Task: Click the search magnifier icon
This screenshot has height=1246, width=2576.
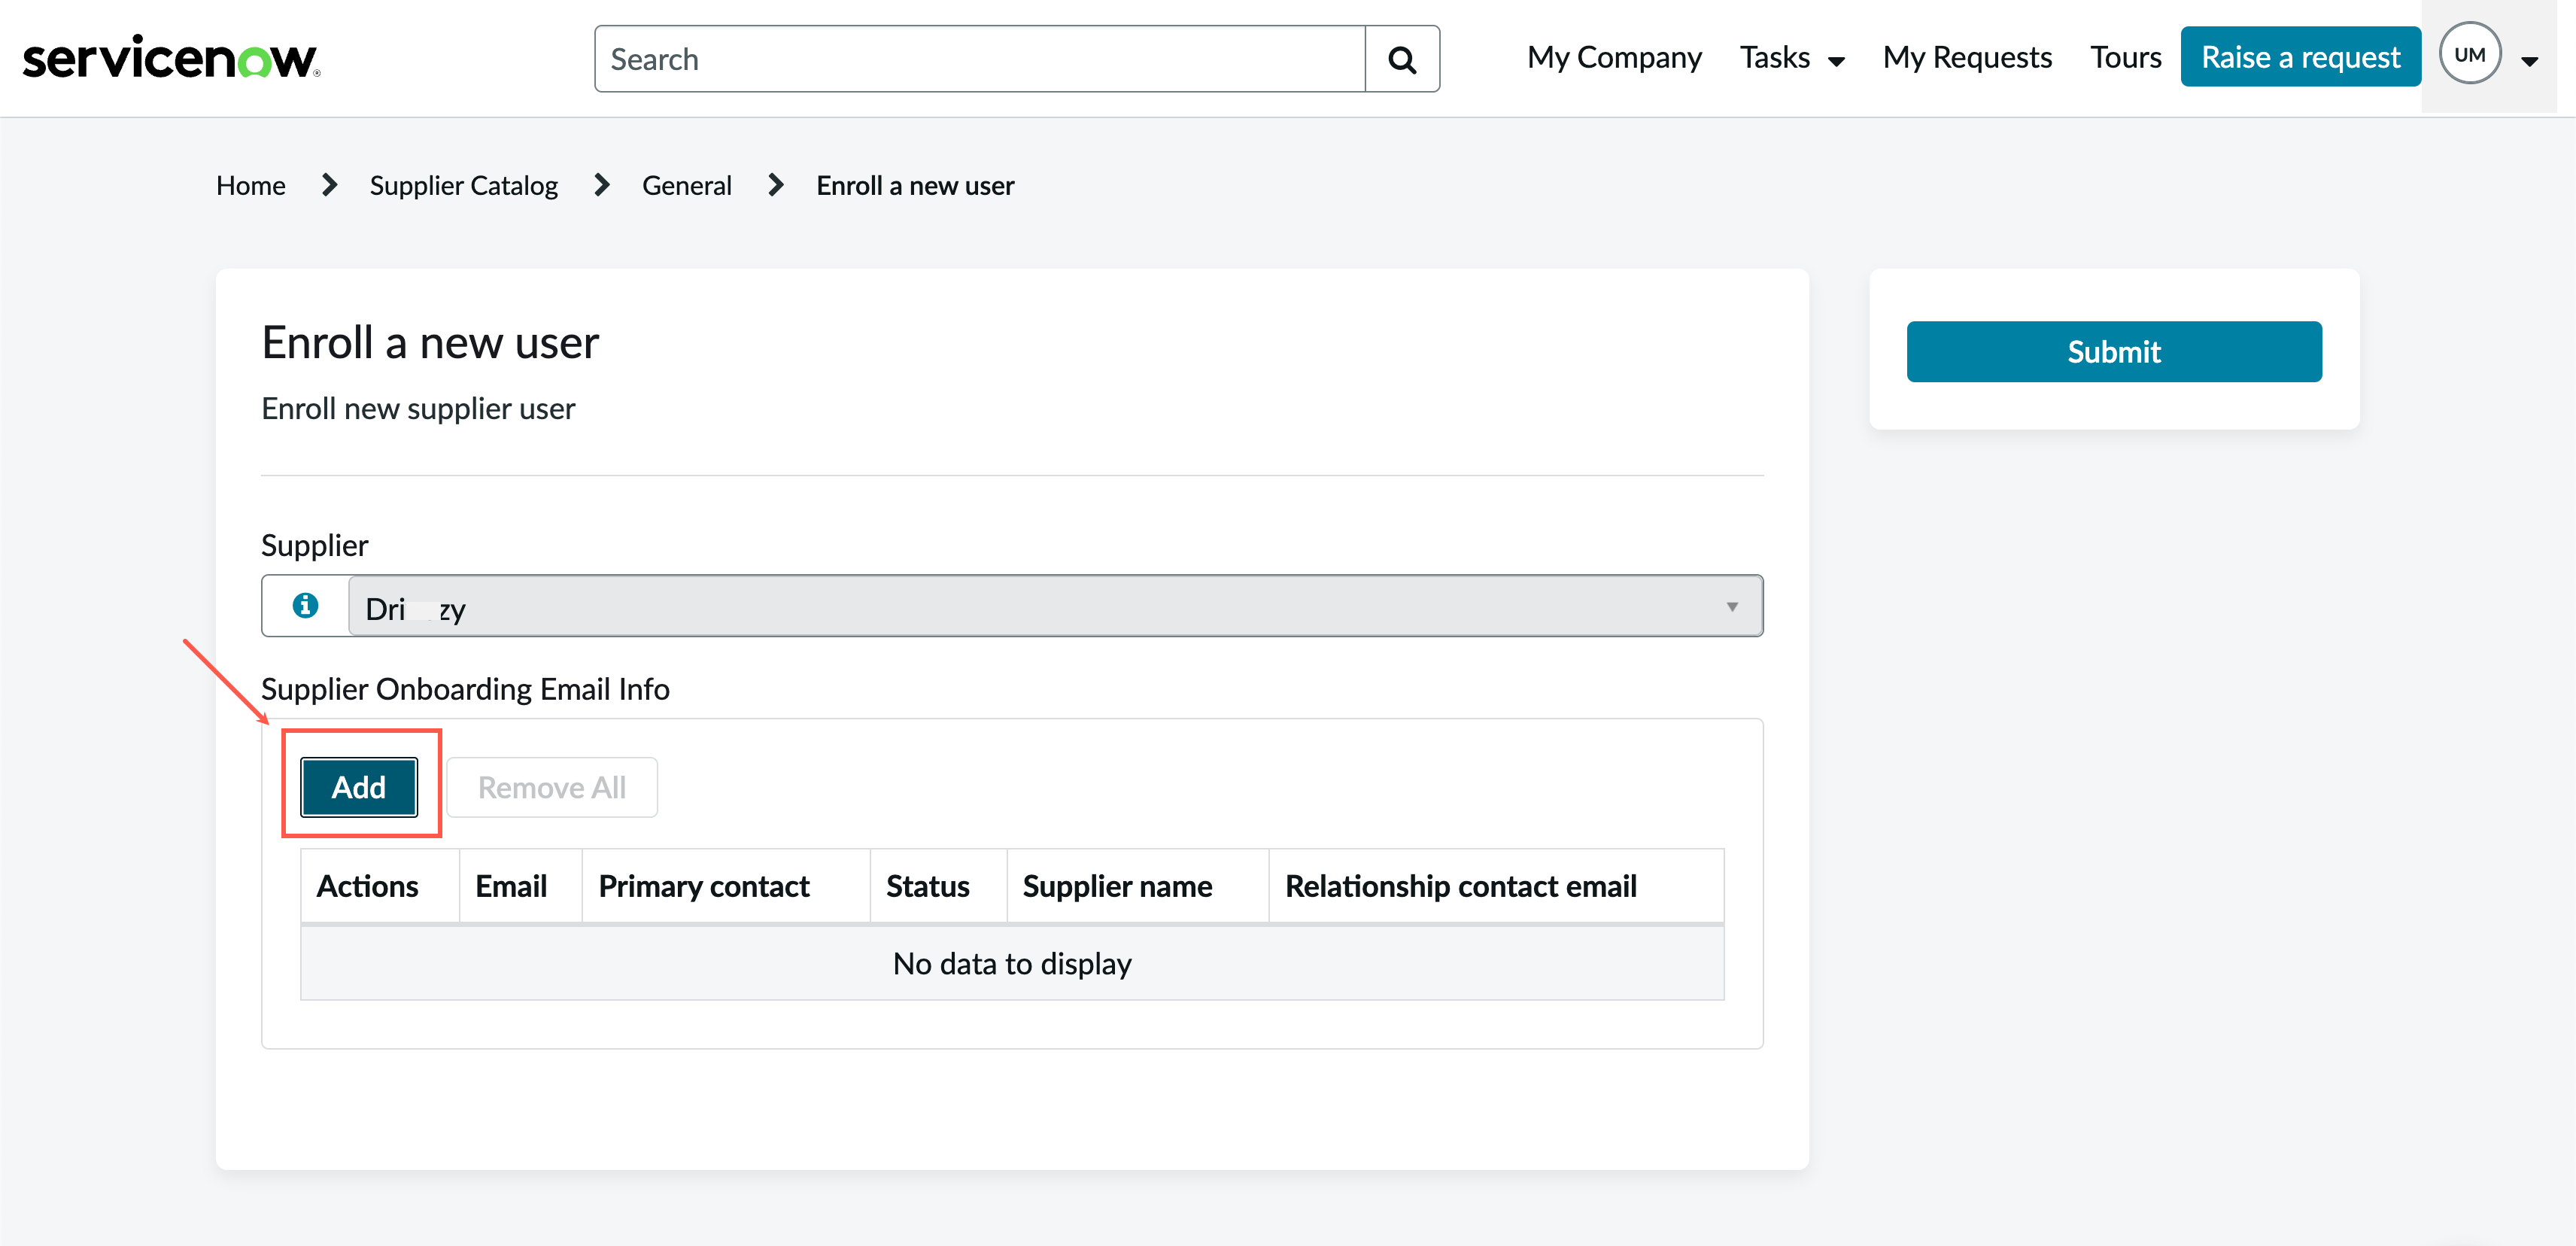Action: click(1402, 59)
